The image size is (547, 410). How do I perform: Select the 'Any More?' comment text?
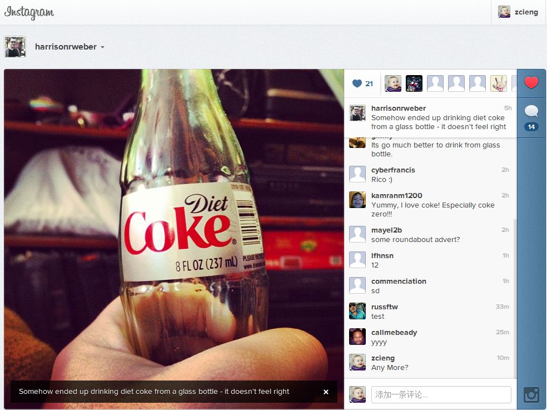(390, 367)
